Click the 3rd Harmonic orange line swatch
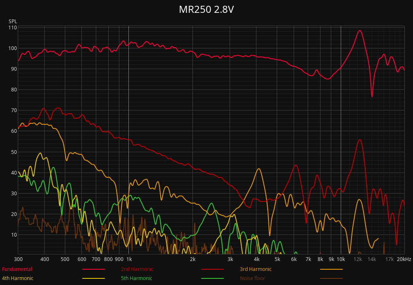This screenshot has height=285, width=413. [x=331, y=269]
